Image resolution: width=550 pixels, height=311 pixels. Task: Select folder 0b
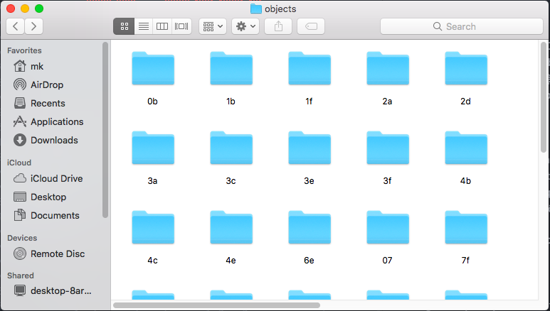pos(153,69)
